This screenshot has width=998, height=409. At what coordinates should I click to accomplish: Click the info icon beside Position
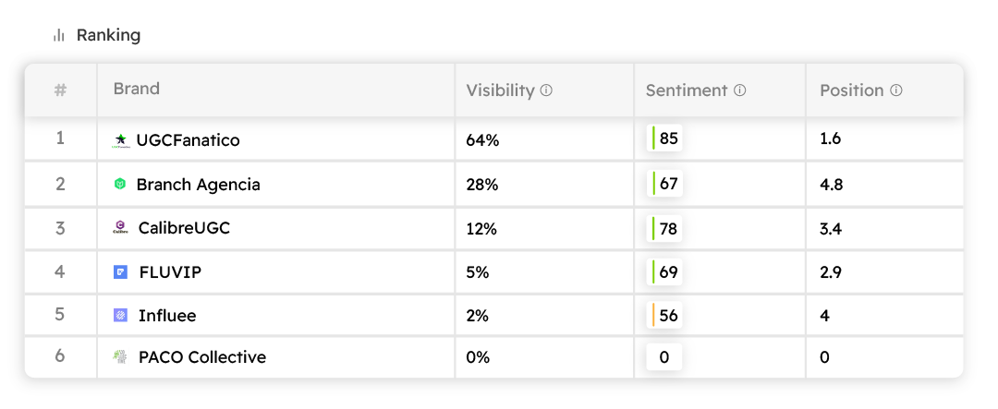895,90
